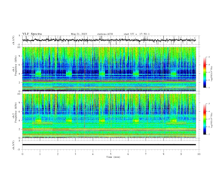Click the "-3" tick on the ch.1 color bar

(x=208, y=57)
